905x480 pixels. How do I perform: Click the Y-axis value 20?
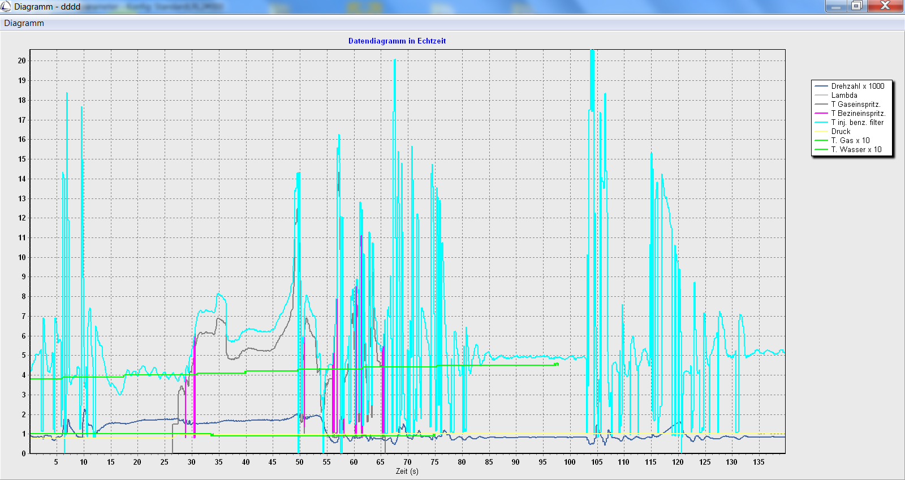tap(21, 60)
